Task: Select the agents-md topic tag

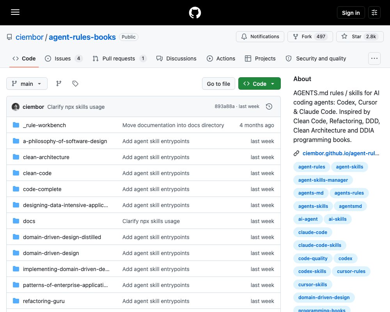Action: click(311, 193)
